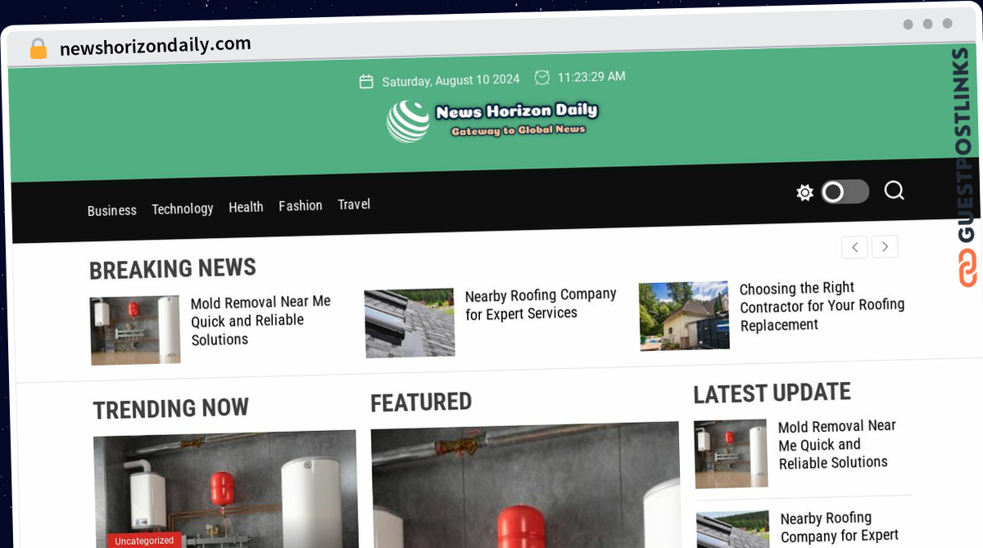983x548 pixels.
Task: Click the clock icon beside the time
Action: (x=541, y=78)
